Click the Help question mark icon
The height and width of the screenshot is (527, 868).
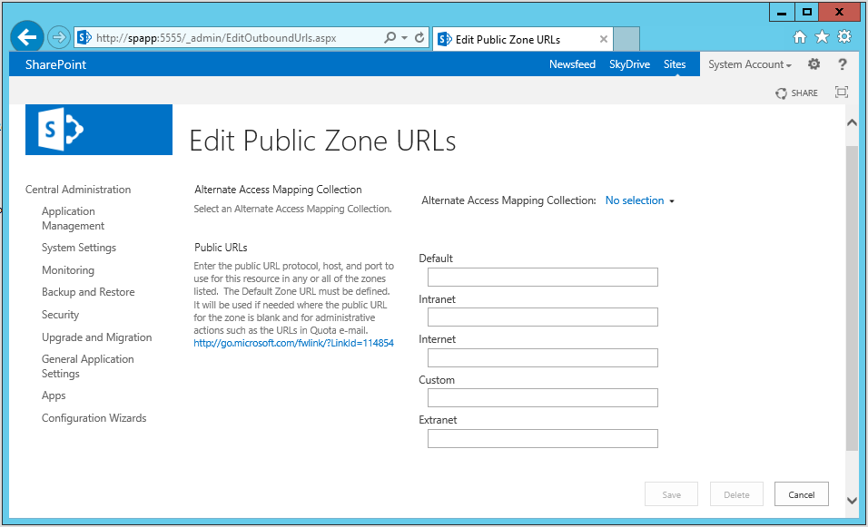tap(842, 64)
